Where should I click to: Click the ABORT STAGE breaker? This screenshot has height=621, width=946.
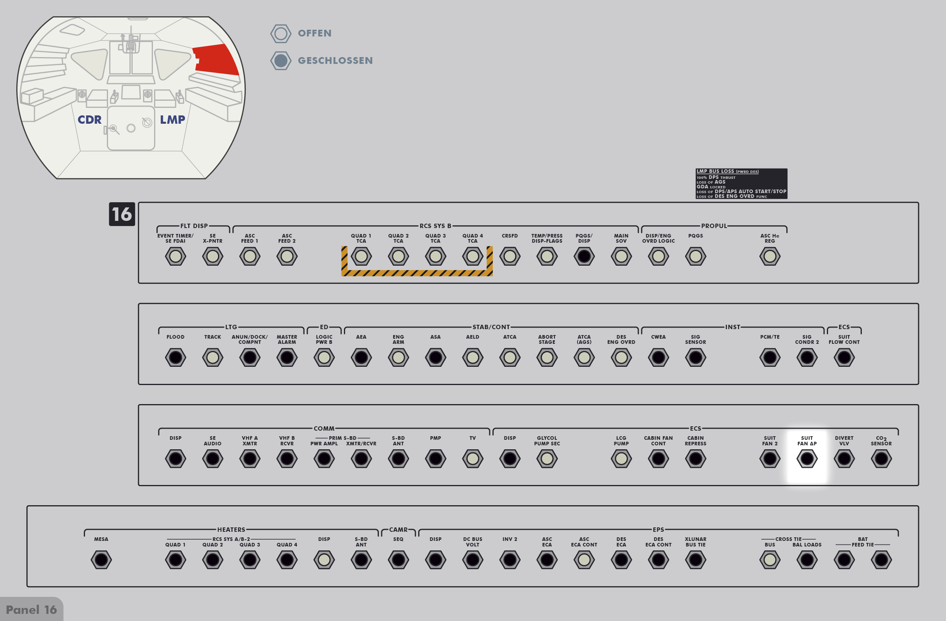click(546, 358)
